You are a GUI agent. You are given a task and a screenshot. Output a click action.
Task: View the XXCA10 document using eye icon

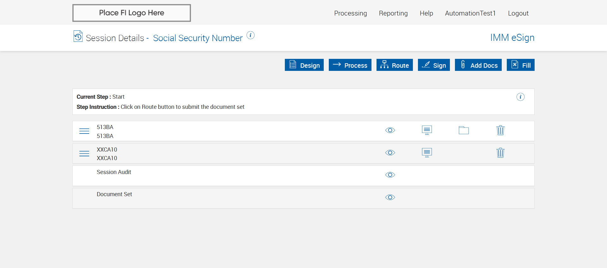390,153
